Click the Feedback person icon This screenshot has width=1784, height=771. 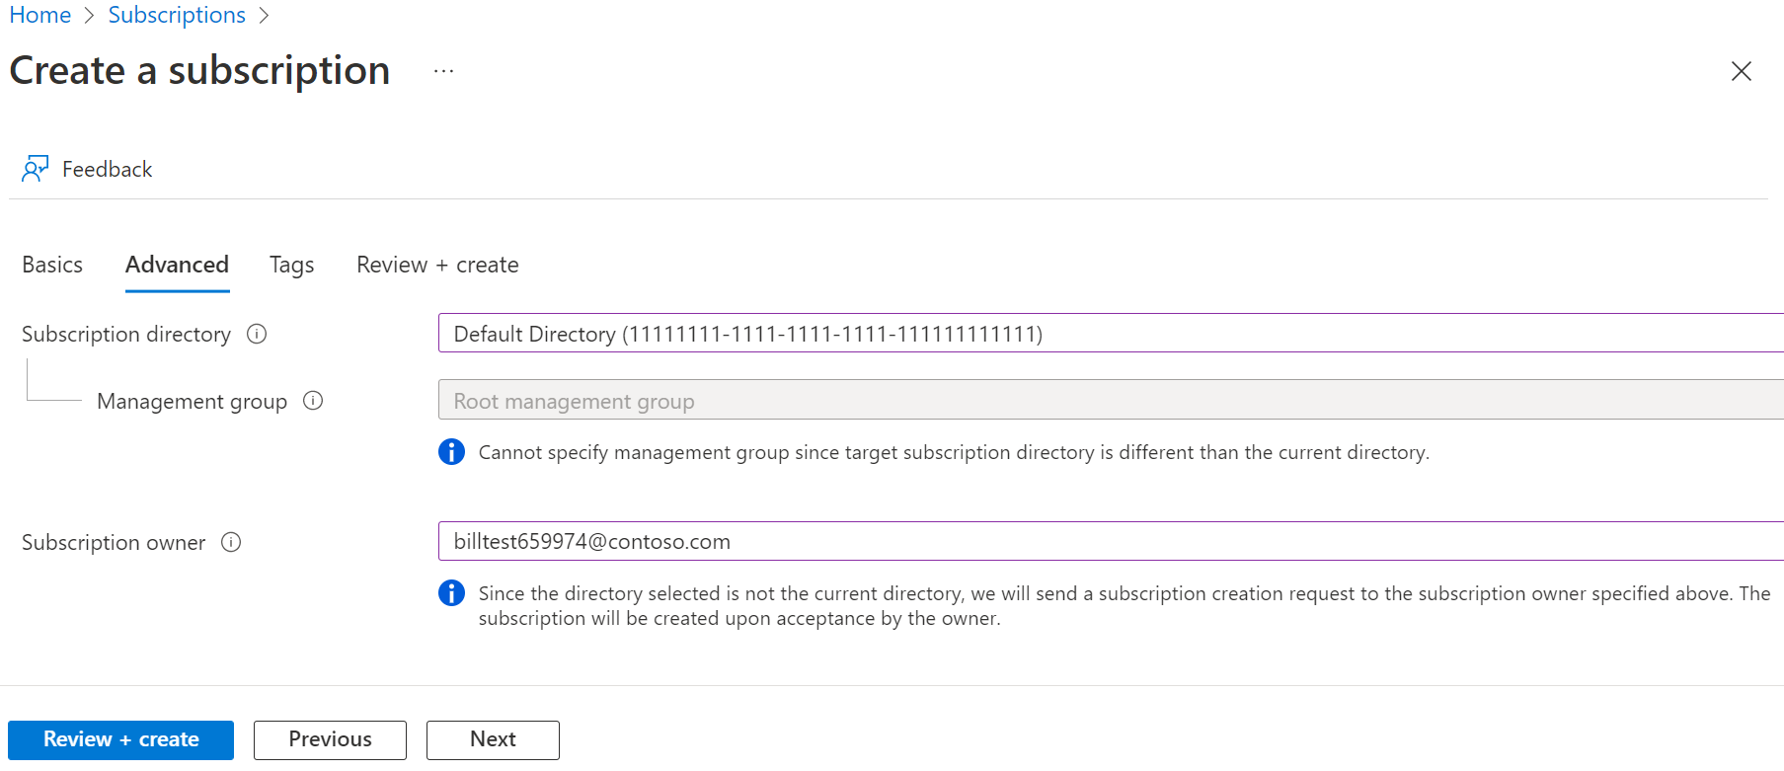[x=35, y=169]
